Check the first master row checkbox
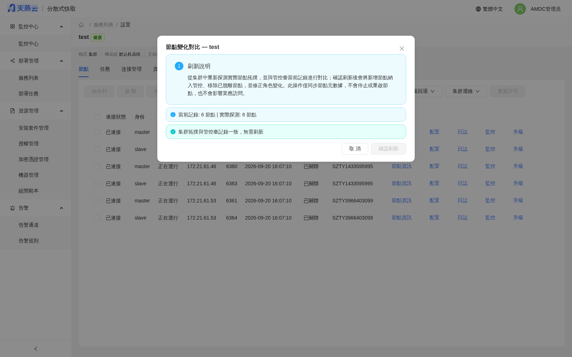The image size is (572, 357). point(97,132)
